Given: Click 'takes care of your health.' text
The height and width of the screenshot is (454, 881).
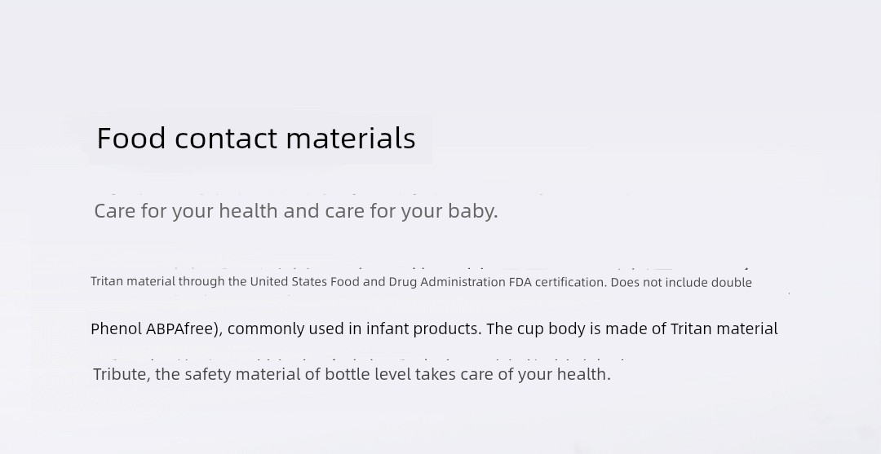Looking at the screenshot, I should point(513,374).
